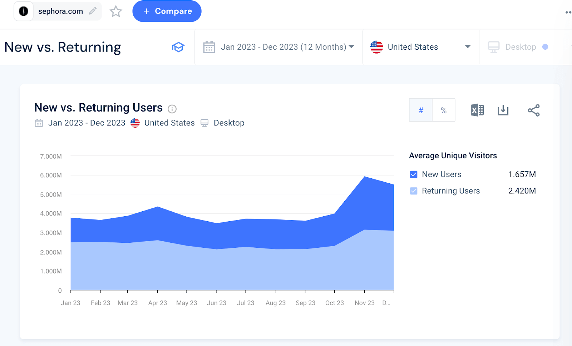
Task: Click the 'Oct 23' axis label
Action: [335, 303]
